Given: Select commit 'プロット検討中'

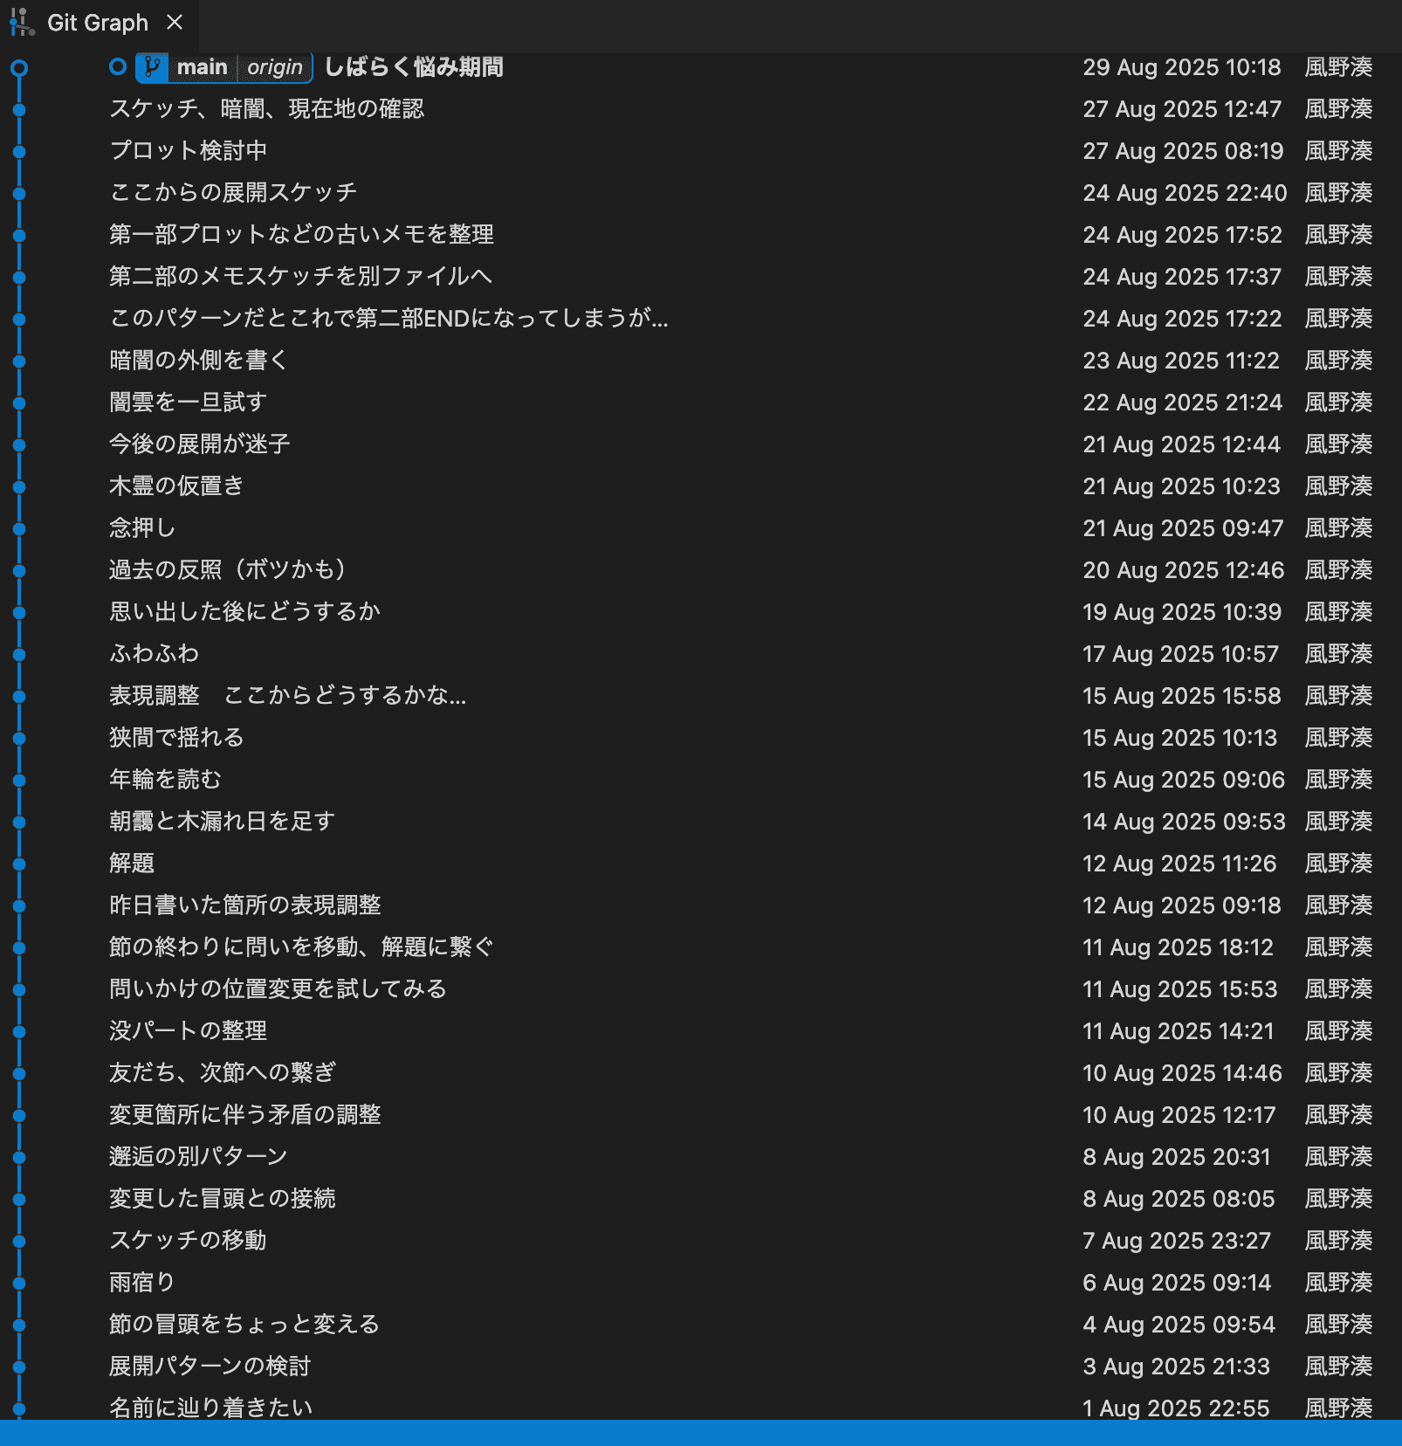Looking at the screenshot, I should tap(188, 151).
